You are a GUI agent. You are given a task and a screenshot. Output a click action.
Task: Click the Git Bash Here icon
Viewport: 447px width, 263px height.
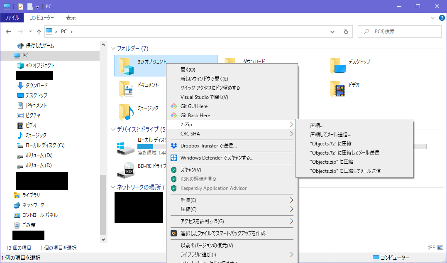174,116
